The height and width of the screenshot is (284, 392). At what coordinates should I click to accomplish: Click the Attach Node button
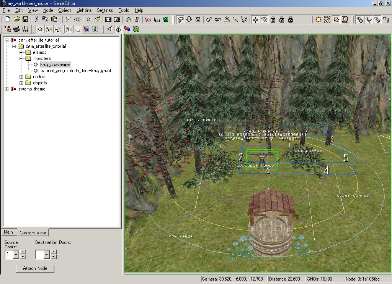click(35, 268)
